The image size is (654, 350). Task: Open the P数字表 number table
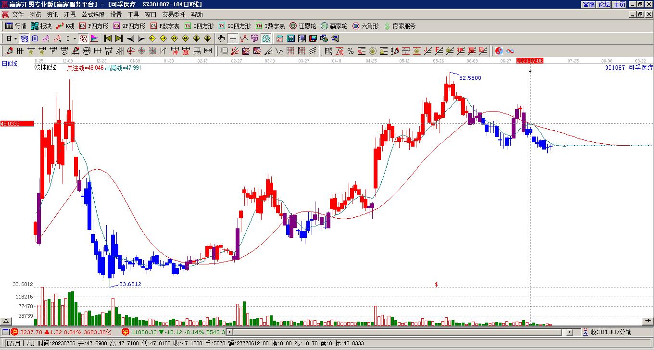click(x=165, y=26)
